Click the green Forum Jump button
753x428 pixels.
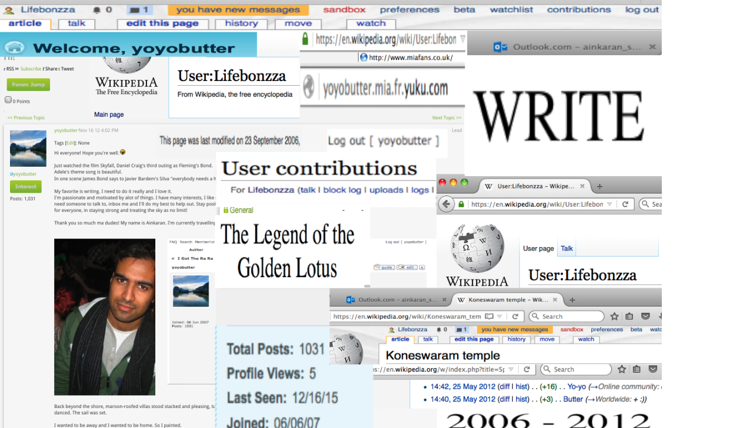[x=28, y=85]
